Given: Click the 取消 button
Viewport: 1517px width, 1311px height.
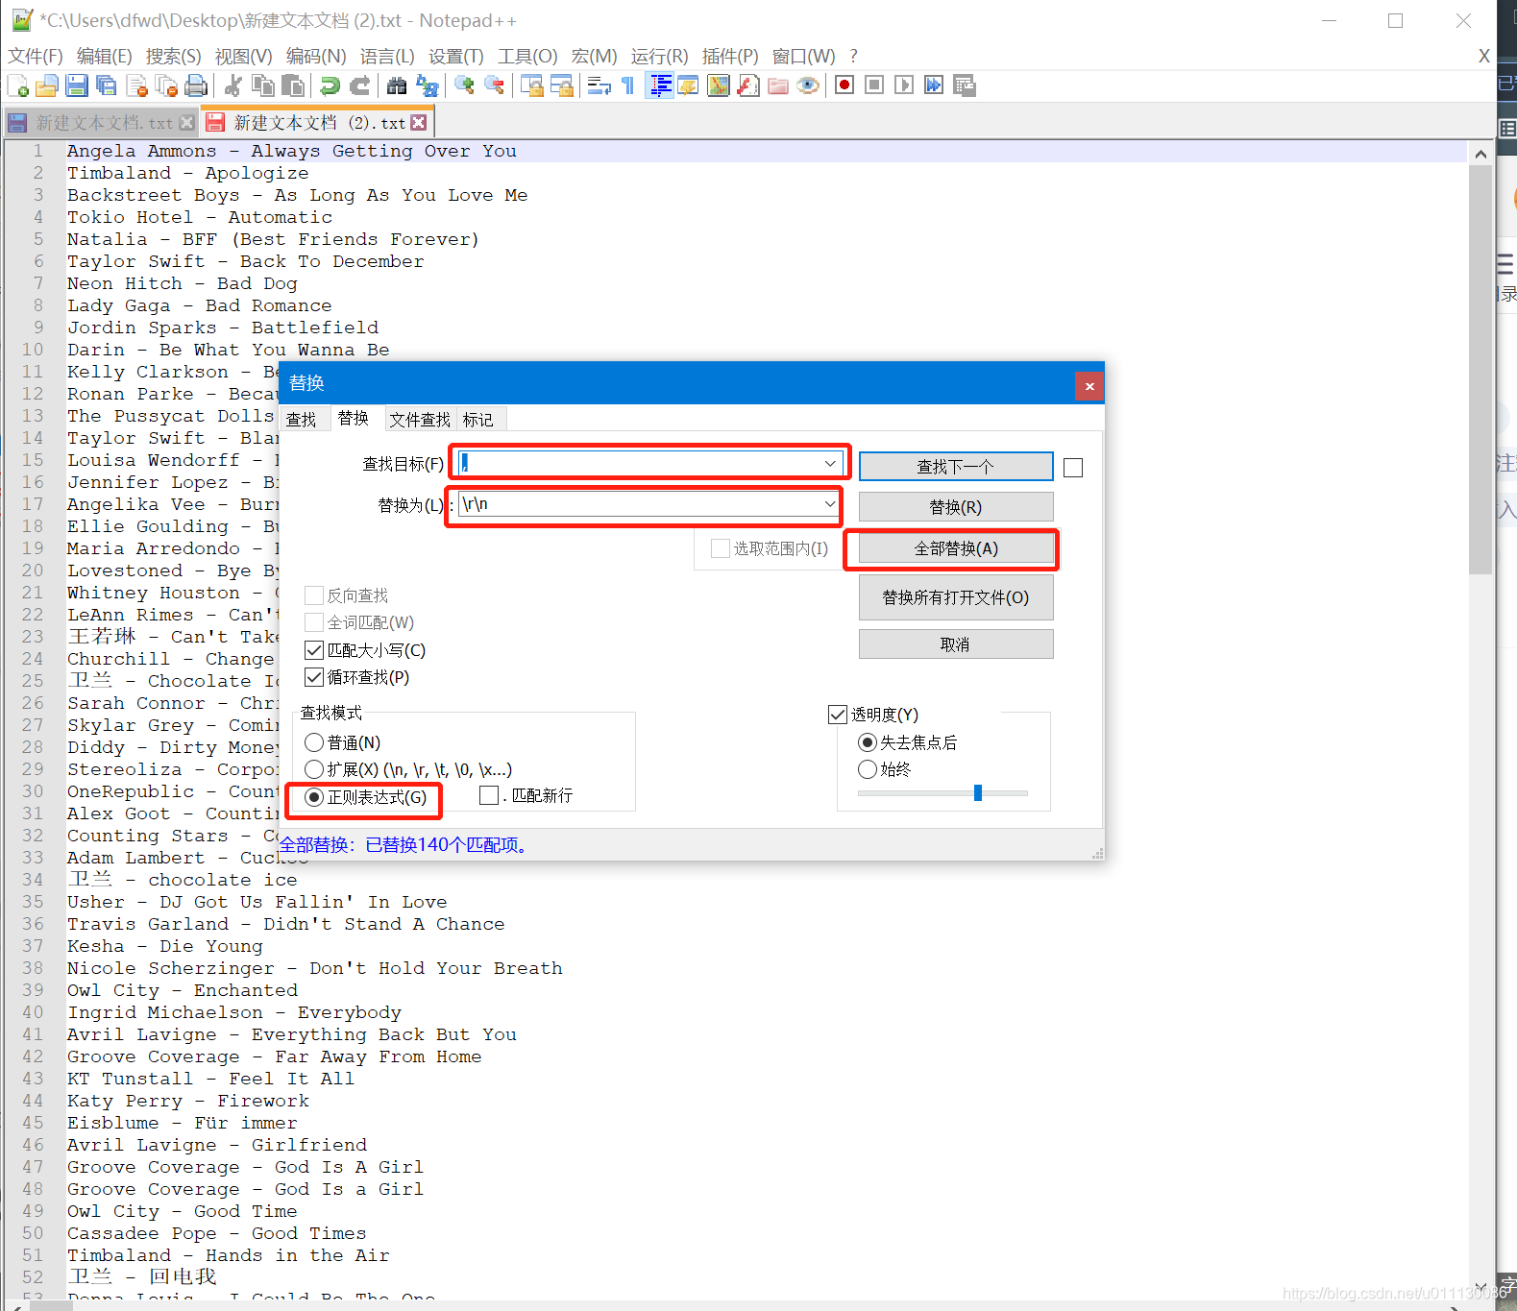Looking at the screenshot, I should point(956,644).
